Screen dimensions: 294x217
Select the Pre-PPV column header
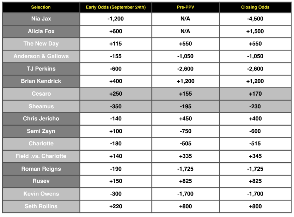(x=185, y=7)
